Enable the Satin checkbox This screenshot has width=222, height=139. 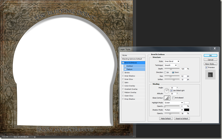123,83
